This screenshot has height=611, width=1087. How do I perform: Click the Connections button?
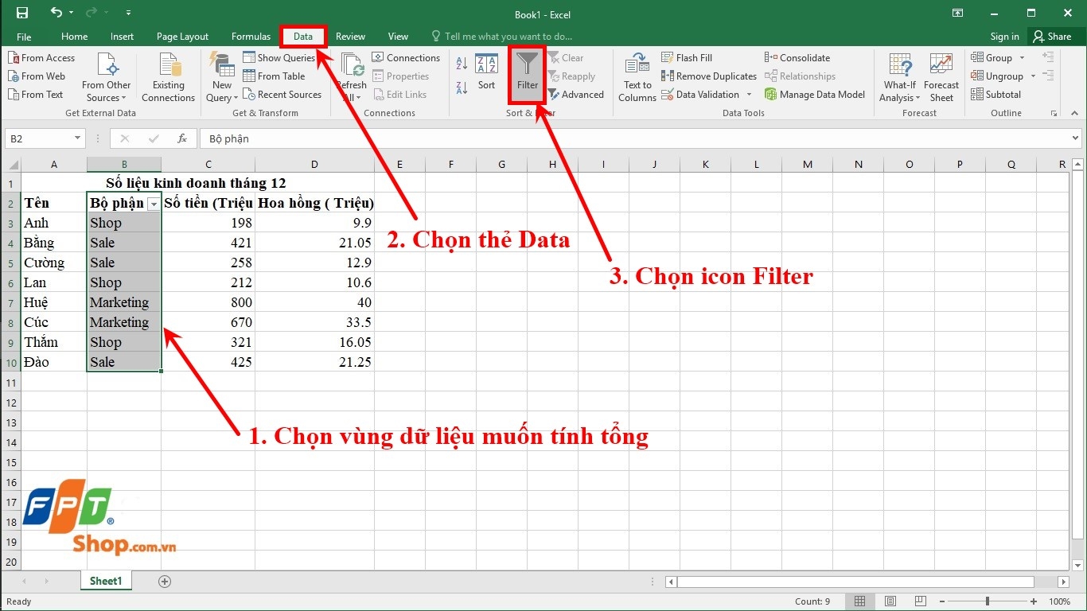point(406,58)
